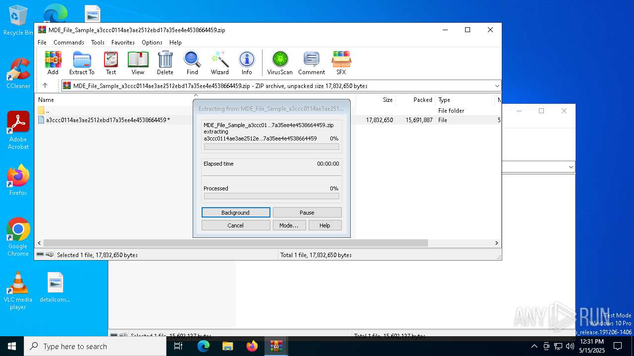Open Firefox desktop shortcut
This screenshot has width=634, height=356.
[18, 180]
